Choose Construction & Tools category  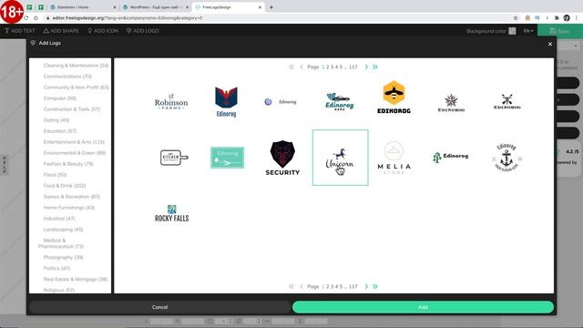[x=71, y=109]
